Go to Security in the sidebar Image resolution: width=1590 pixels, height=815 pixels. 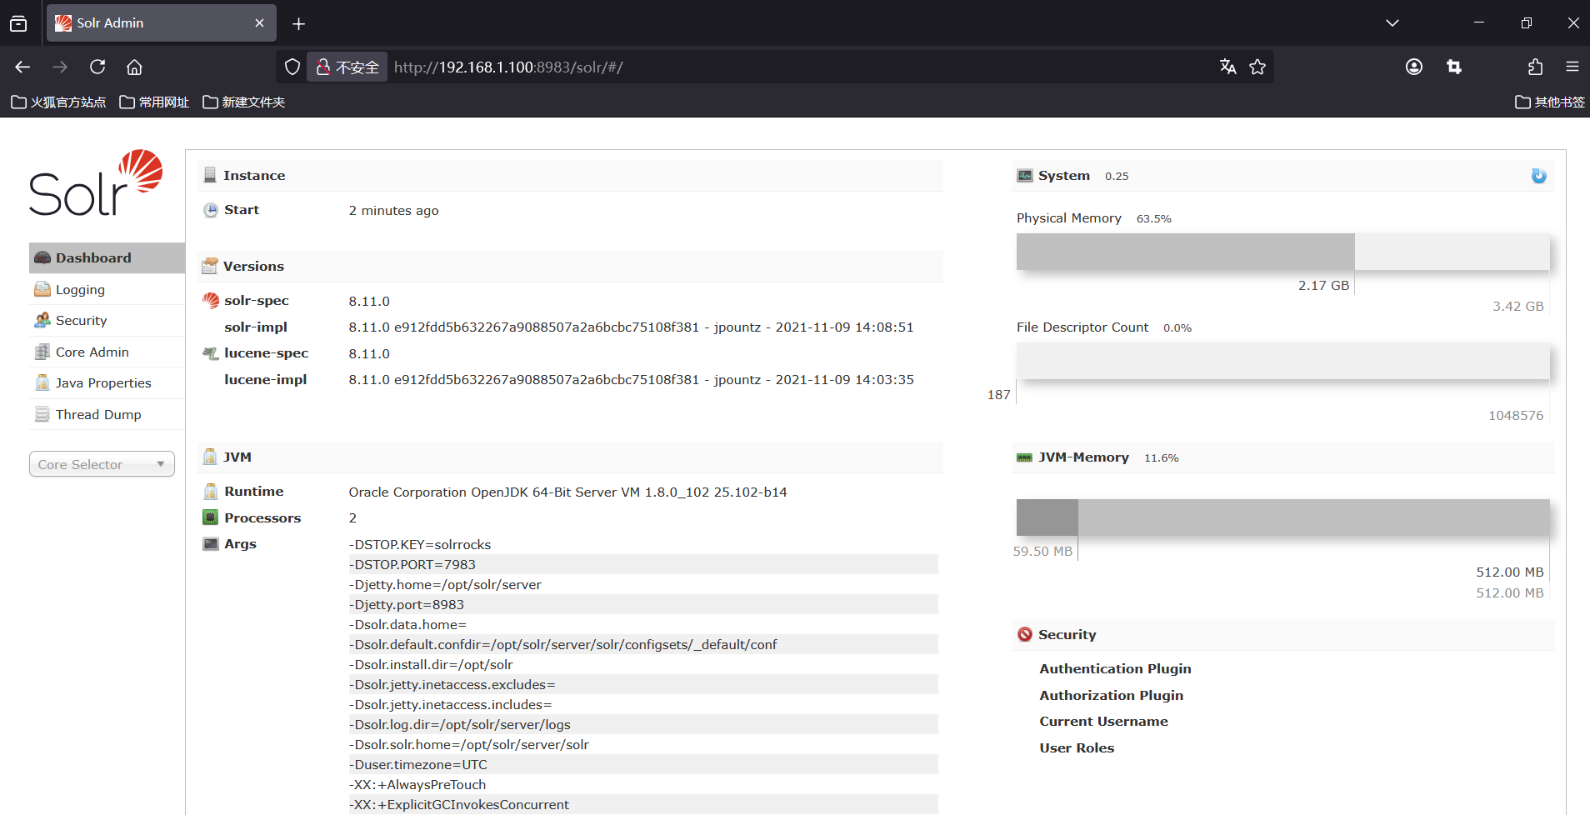[x=81, y=321]
